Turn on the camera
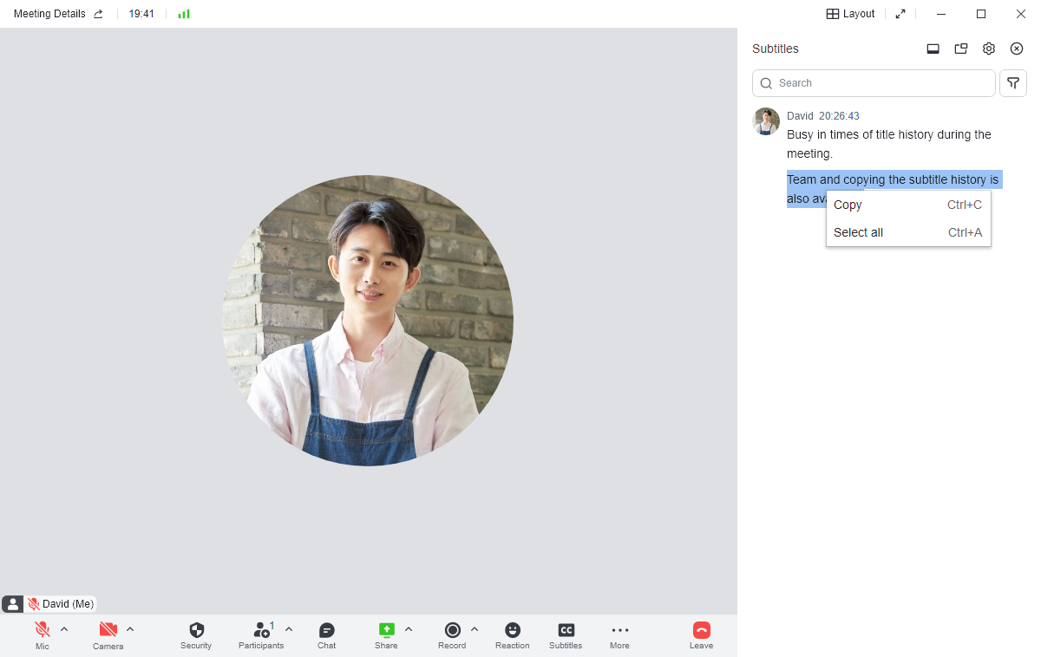The width and height of the screenshot is (1041, 657). 108,631
